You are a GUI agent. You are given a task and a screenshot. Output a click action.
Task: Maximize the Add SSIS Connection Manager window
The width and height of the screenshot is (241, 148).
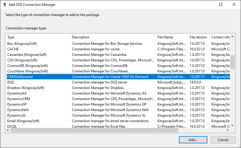[221, 4]
